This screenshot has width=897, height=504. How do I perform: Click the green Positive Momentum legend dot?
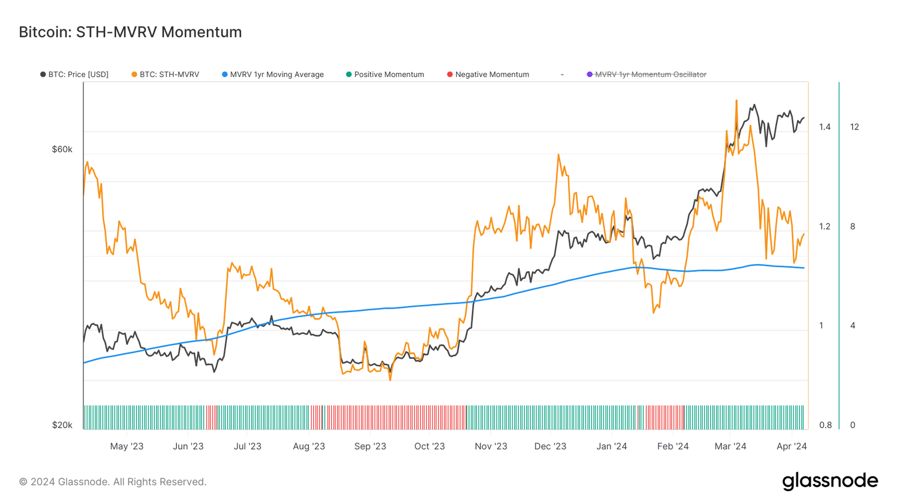[x=348, y=74]
